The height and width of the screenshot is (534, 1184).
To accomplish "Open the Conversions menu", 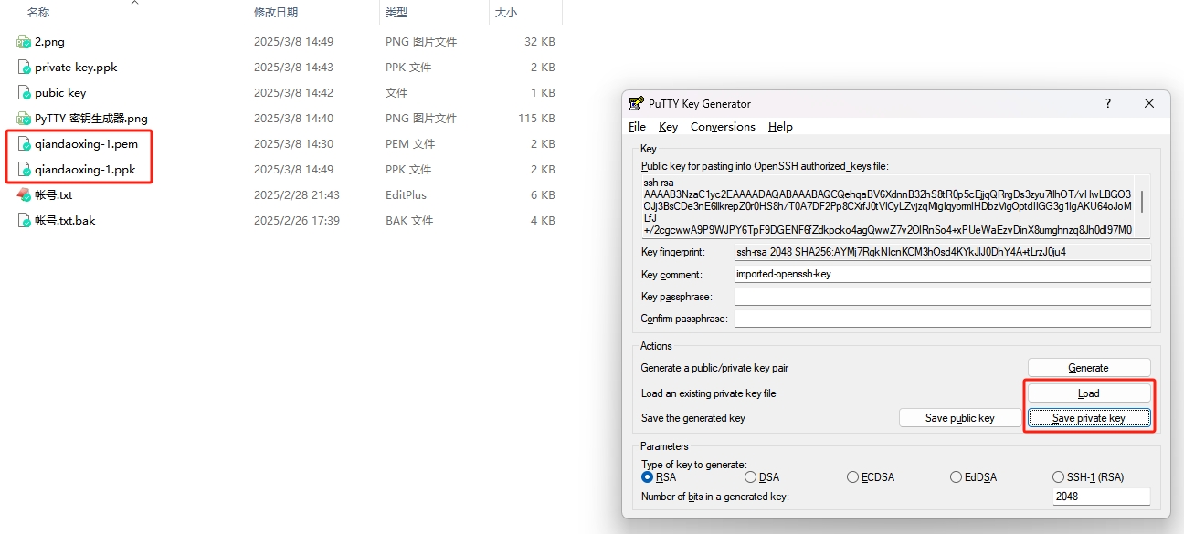I will [x=723, y=127].
